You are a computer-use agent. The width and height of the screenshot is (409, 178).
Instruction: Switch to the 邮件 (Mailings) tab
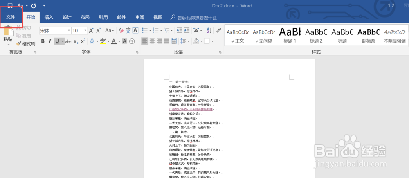coord(121,17)
